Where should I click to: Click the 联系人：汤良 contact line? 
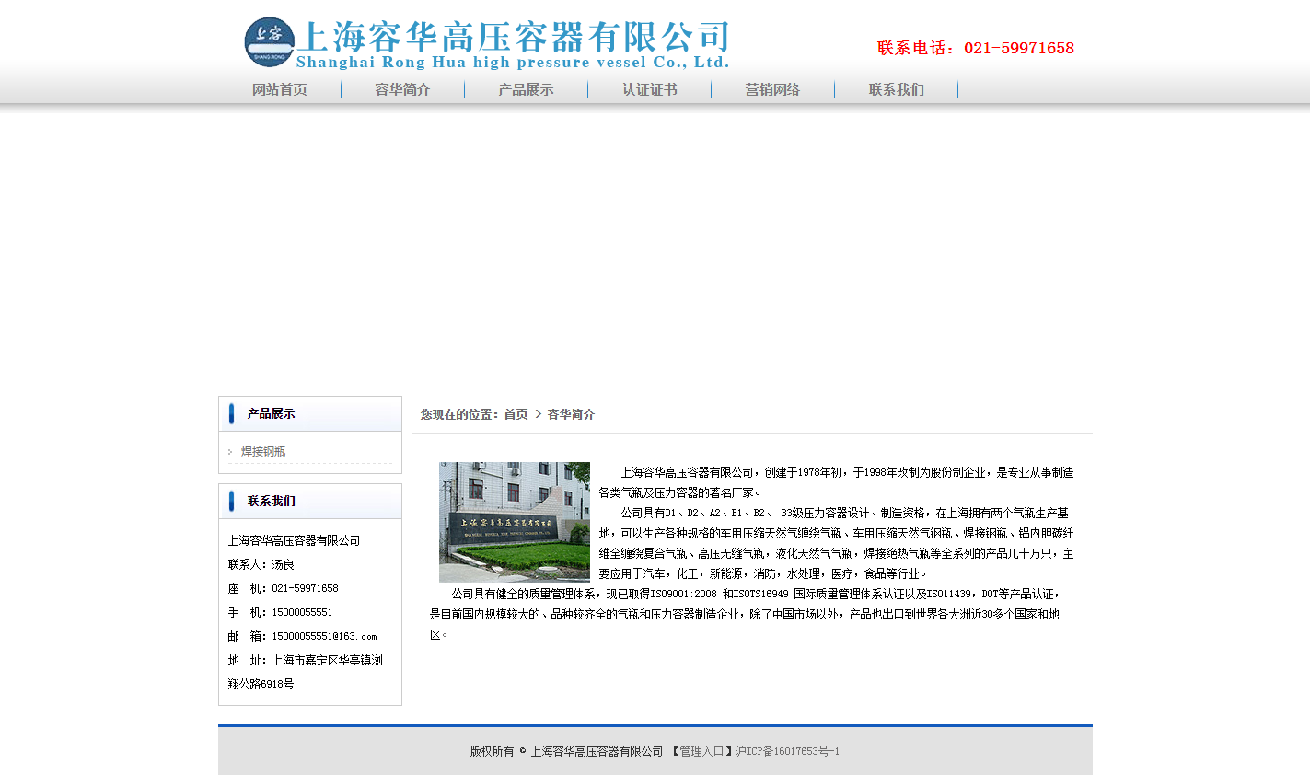261,565
